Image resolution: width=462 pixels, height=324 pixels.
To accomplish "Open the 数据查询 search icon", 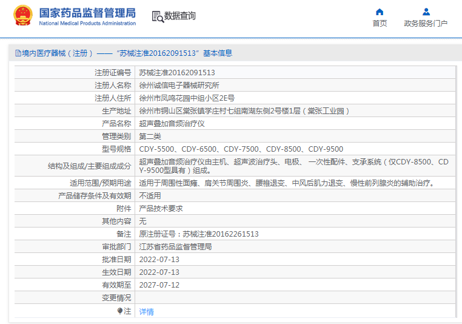I will click(158, 16).
